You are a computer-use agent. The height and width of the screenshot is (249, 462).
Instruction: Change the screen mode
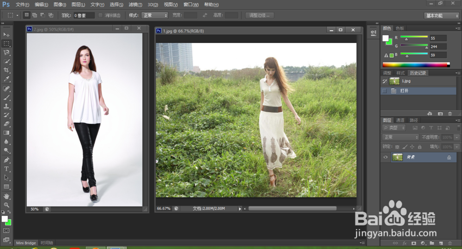6,240
